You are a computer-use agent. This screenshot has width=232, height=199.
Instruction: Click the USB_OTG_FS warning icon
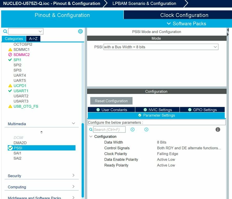pyautogui.click(x=10, y=106)
